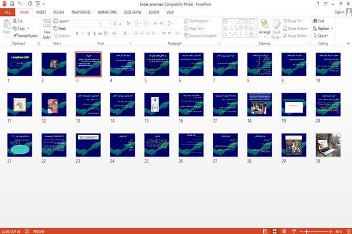Click Increase Font Size icon

(115, 23)
